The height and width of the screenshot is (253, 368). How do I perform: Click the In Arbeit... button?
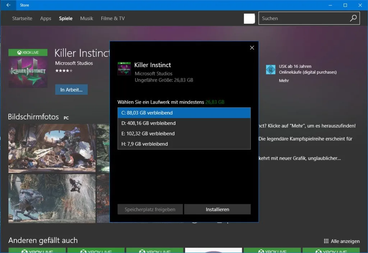72,89
